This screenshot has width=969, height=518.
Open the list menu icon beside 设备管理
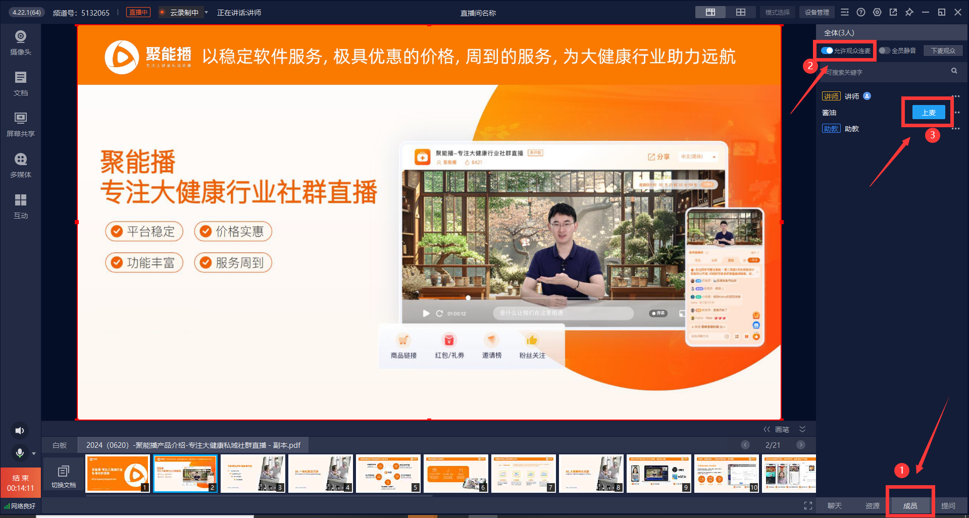click(845, 12)
